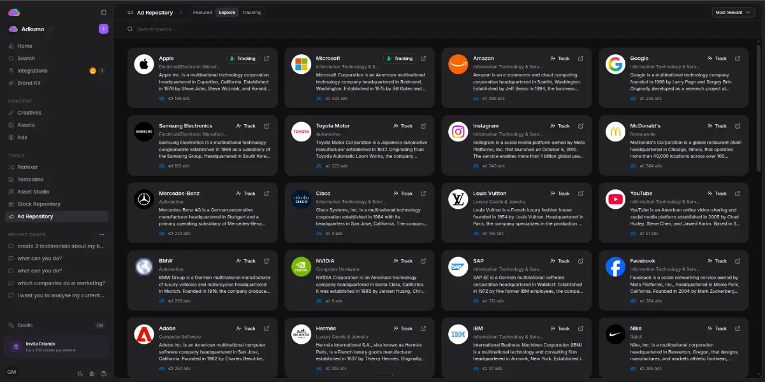Viewport: 765px width, 382px height.
Task: Open Recent Chats more options
Action: [102, 234]
